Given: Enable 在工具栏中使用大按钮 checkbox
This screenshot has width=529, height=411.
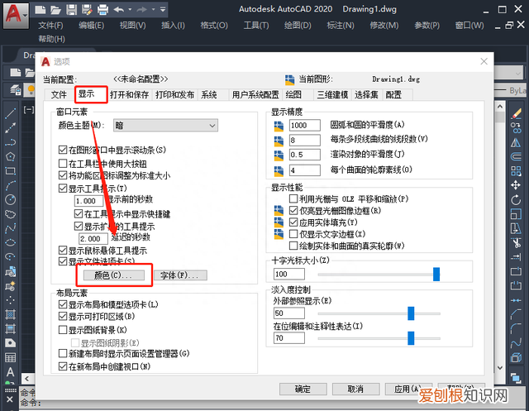Looking at the screenshot, I should point(63,164).
